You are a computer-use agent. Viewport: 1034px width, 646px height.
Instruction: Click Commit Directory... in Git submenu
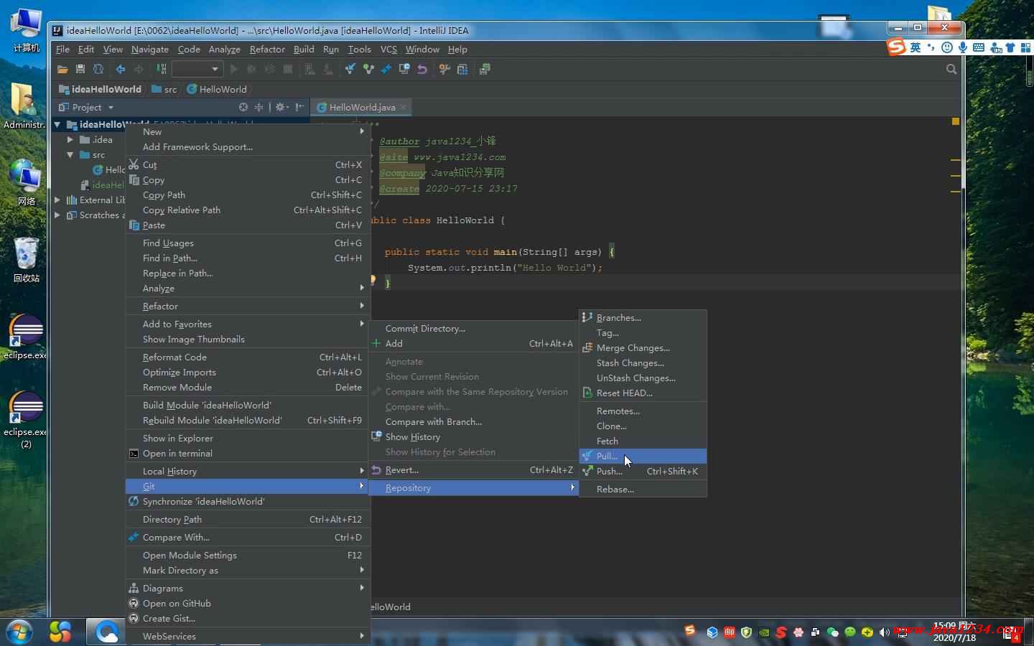coord(473,328)
